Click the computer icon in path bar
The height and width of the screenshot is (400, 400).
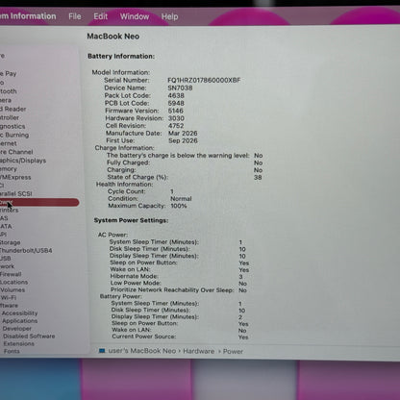tap(102, 351)
